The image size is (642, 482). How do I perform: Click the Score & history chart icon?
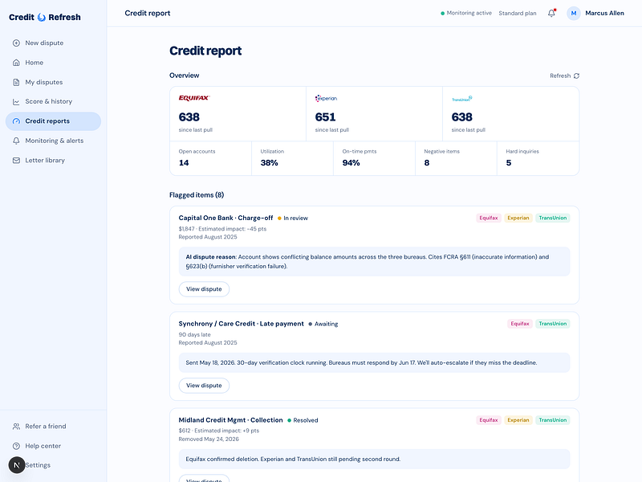[16, 102]
